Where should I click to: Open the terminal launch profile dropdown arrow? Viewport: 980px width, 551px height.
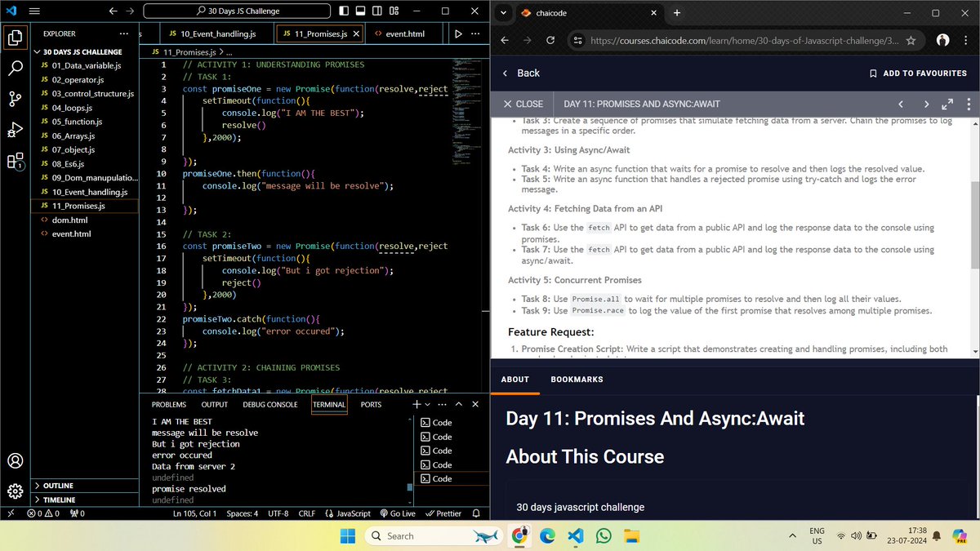tap(427, 404)
